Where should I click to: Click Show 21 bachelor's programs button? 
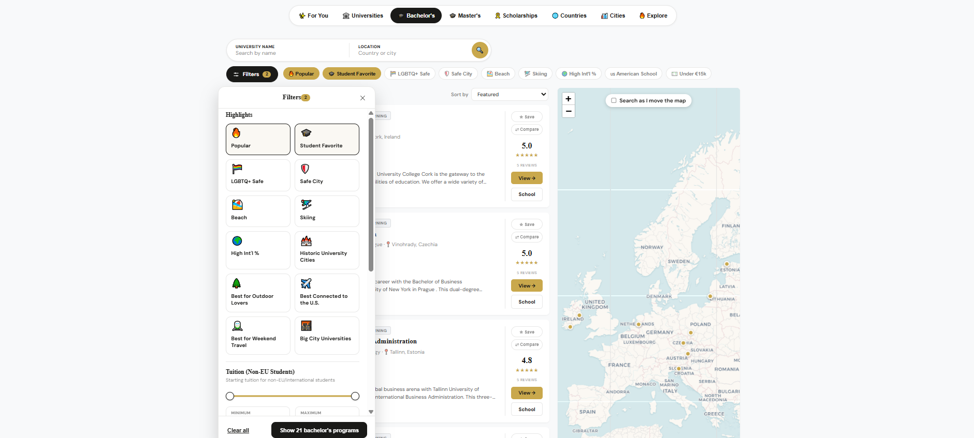pyautogui.click(x=319, y=430)
